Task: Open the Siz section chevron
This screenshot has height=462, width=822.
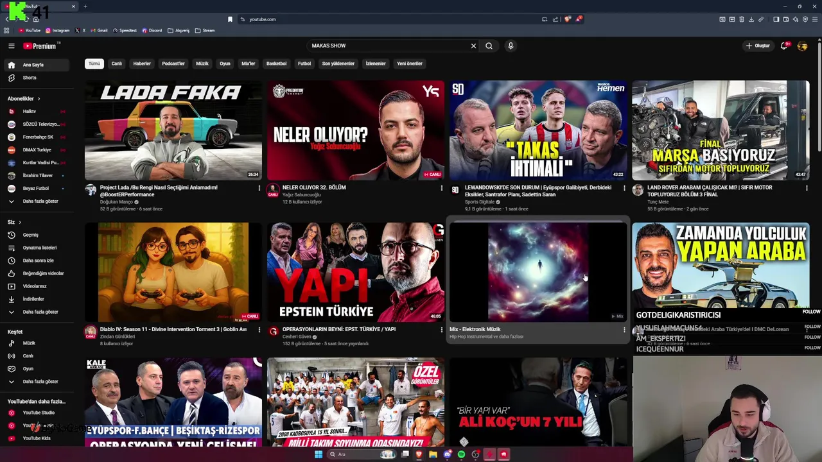Action: click(x=19, y=222)
